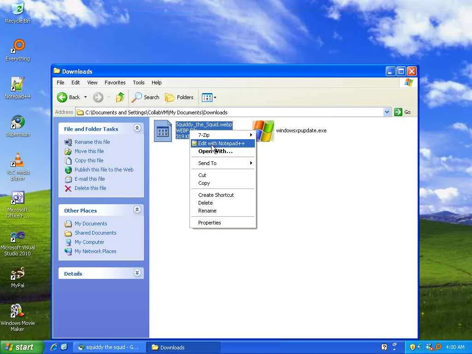
Task: Open the Tools menu
Action: [138, 83]
